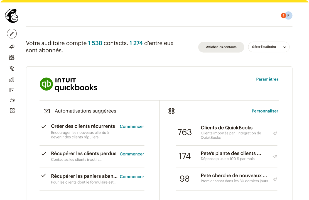The width and height of the screenshot is (309, 200).
Task: Click Afficher les contacts button
Action: pos(221,47)
